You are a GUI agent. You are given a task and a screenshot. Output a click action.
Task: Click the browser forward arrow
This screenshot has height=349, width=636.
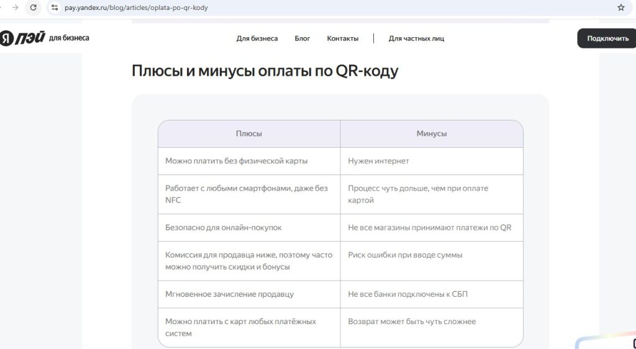click(15, 7)
